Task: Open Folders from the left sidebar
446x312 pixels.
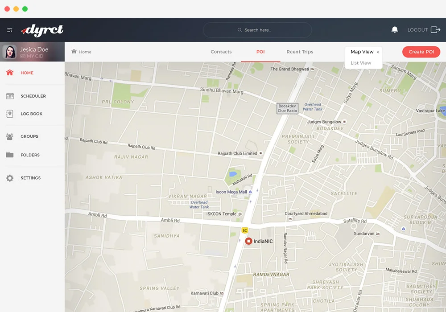Action: point(10,155)
